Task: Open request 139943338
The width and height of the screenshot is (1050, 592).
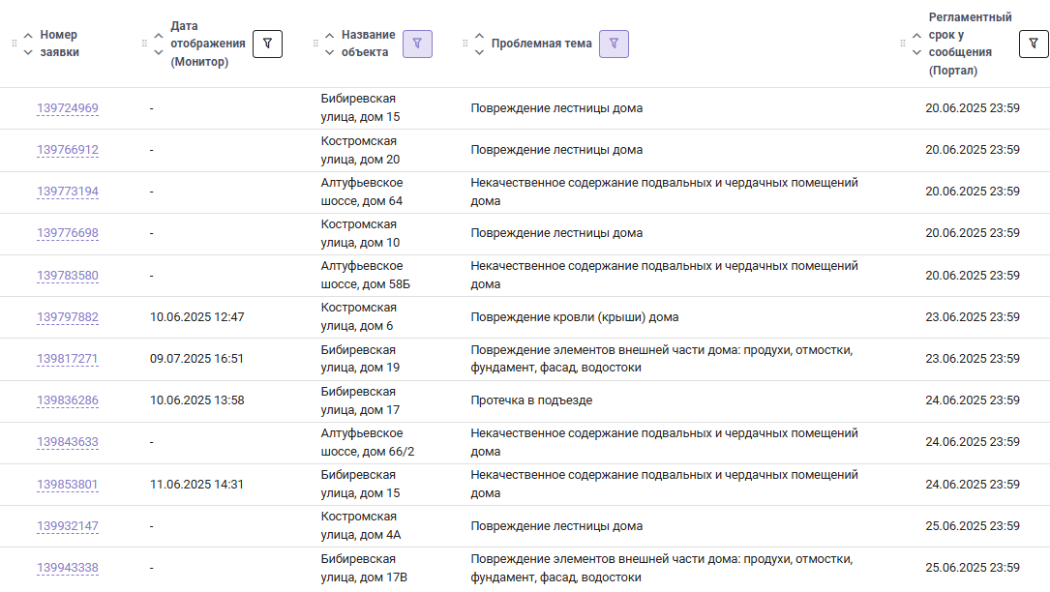Action: 68,568
